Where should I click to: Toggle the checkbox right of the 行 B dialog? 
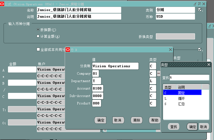coord(200,49)
